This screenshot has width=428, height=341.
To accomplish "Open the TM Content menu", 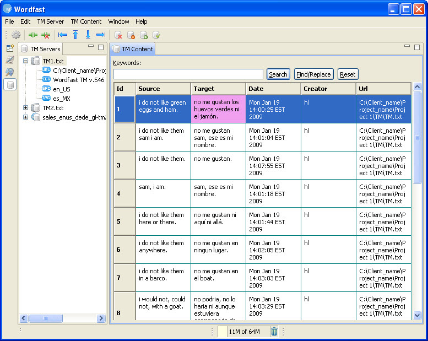I will pyautogui.click(x=86, y=21).
